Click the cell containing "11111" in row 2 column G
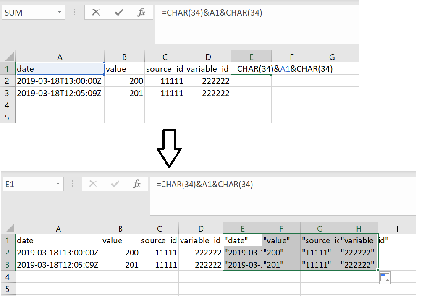The width and height of the screenshot is (448, 302). pyautogui.click(x=320, y=253)
